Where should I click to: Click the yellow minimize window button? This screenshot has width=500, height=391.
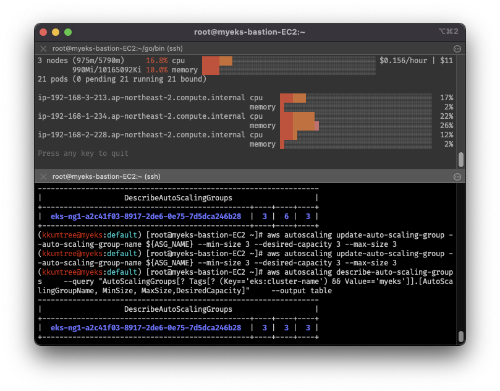56,32
